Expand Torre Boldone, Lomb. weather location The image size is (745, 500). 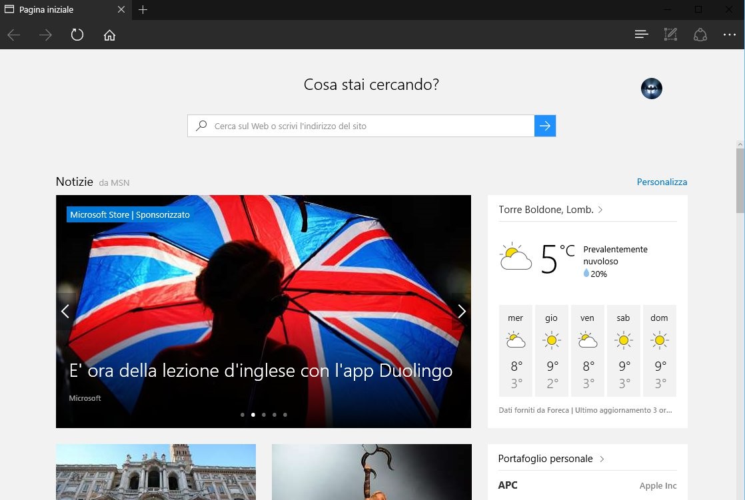pyautogui.click(x=550, y=210)
